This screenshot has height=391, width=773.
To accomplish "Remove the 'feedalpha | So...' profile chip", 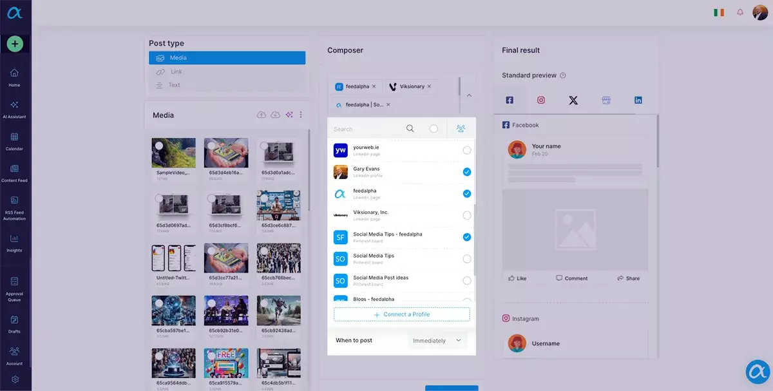I will tap(388, 104).
